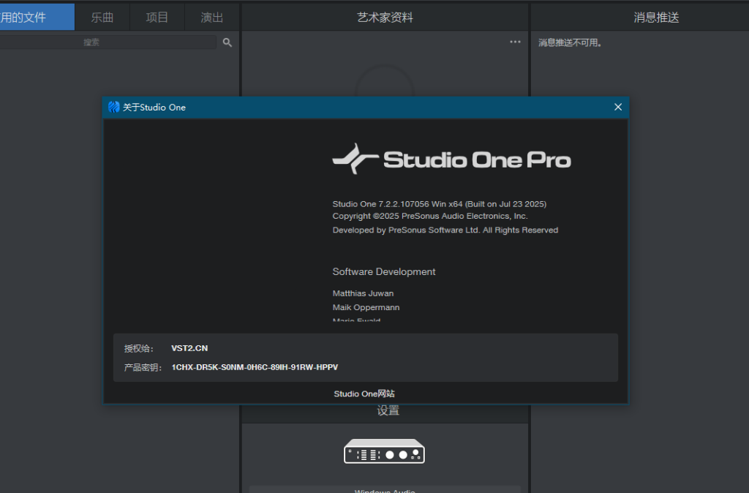Click the Studio One Pro logo
The height and width of the screenshot is (493, 749).
(x=451, y=159)
